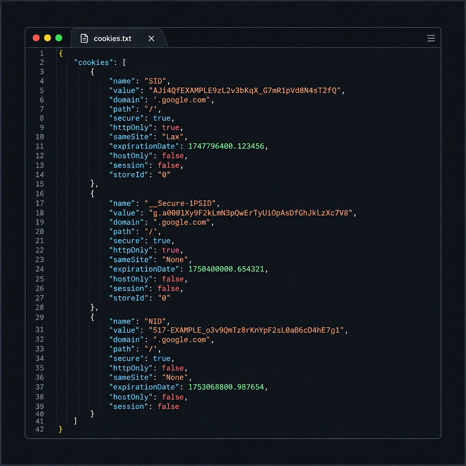Image resolution: width=466 pixels, height=466 pixels.
Task: Click the red window close dot
Action: 36,38
